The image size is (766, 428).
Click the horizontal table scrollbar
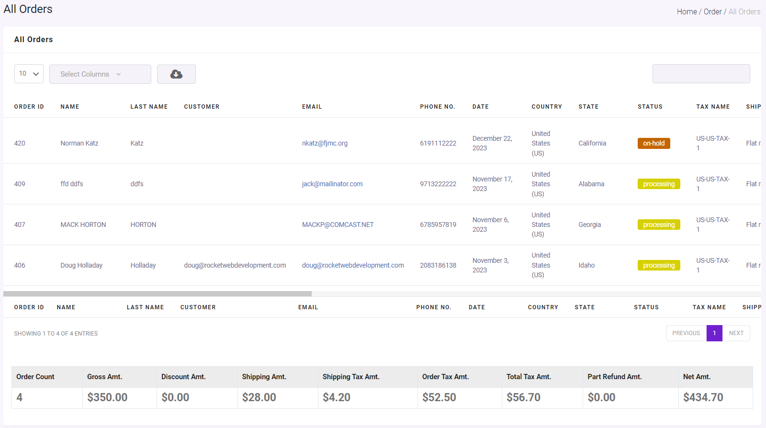[x=158, y=293]
